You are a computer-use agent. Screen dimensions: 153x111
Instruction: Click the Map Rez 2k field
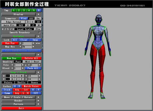[x=27, y=47]
